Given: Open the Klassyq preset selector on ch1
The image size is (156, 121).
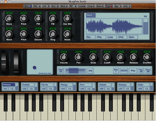Looking at the screenshot, I should coord(9,85).
